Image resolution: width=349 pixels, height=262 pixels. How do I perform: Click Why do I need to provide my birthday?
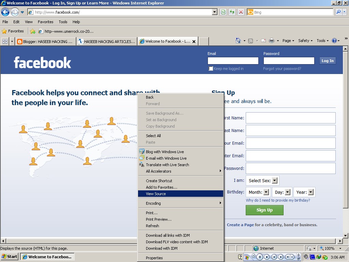(278, 200)
